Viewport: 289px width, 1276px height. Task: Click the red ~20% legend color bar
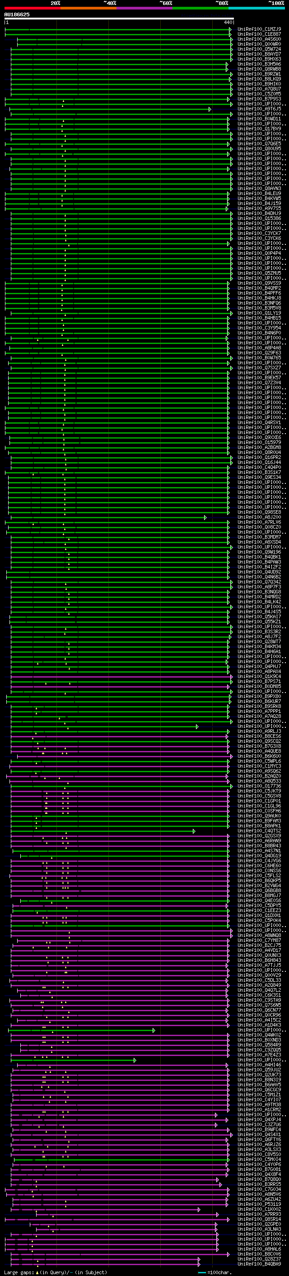(32, 8)
